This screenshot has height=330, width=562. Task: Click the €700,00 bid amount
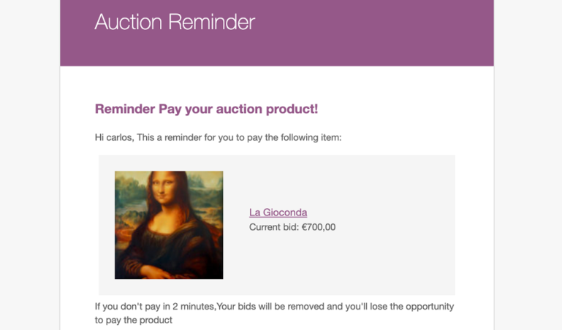[319, 227]
